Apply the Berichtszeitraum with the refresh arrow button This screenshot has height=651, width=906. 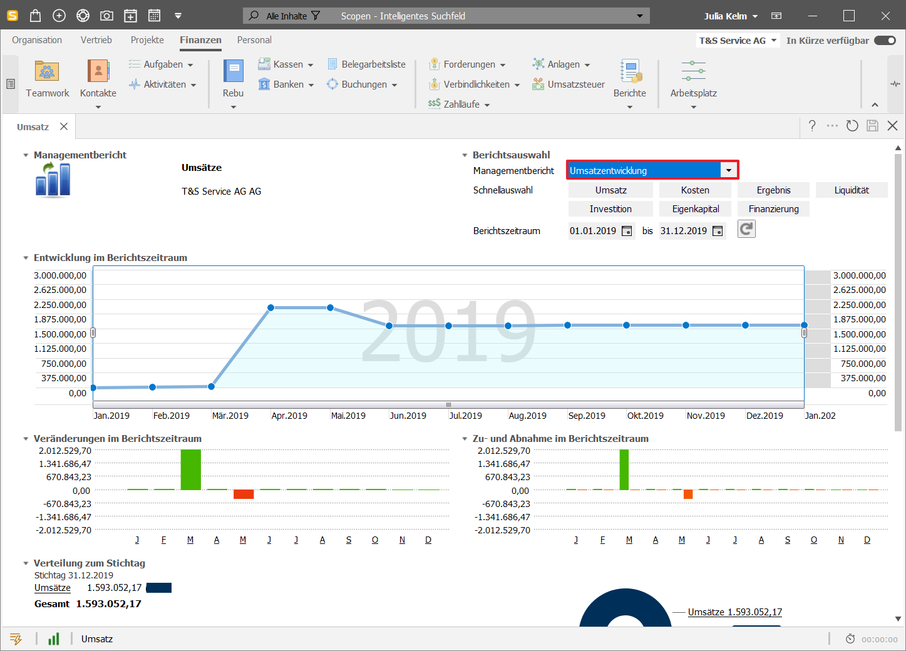[x=746, y=229]
